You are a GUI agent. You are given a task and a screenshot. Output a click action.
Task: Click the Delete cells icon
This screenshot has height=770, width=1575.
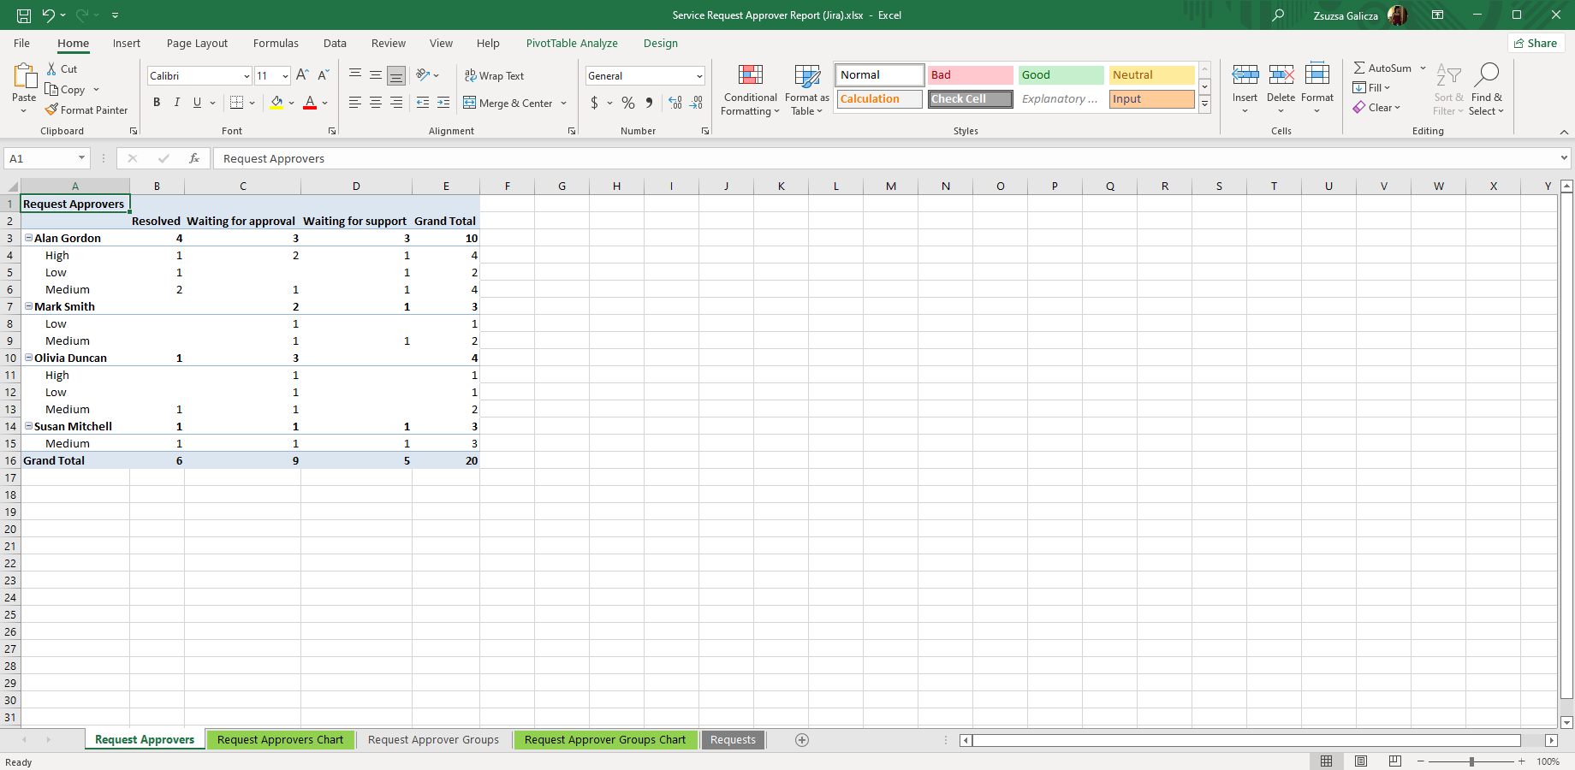pos(1281,74)
